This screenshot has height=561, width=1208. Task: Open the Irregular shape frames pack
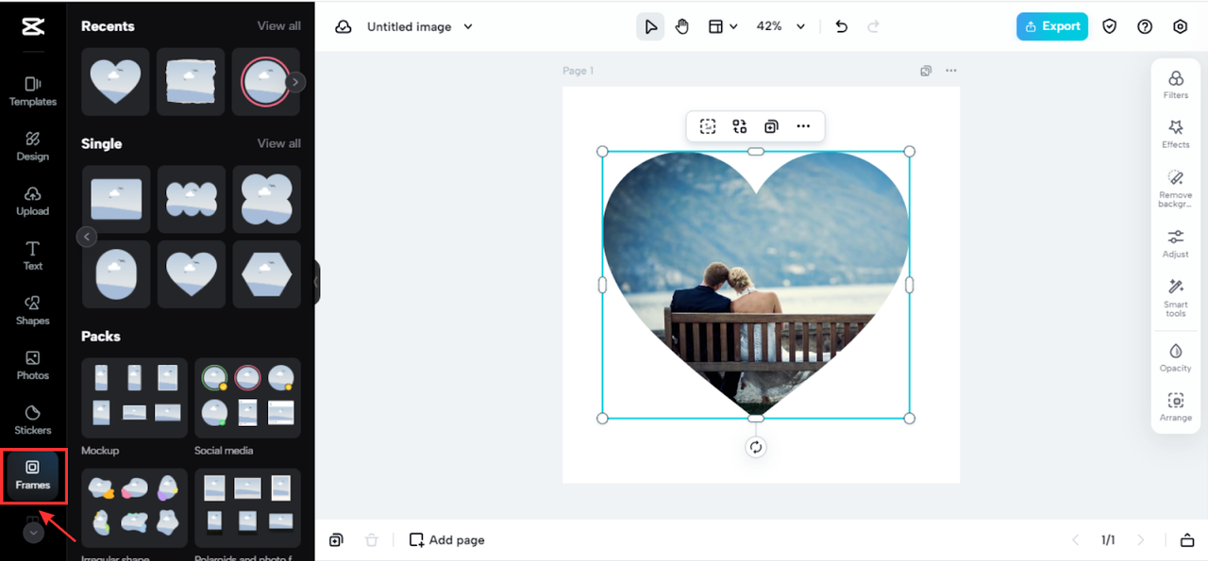[x=135, y=508]
